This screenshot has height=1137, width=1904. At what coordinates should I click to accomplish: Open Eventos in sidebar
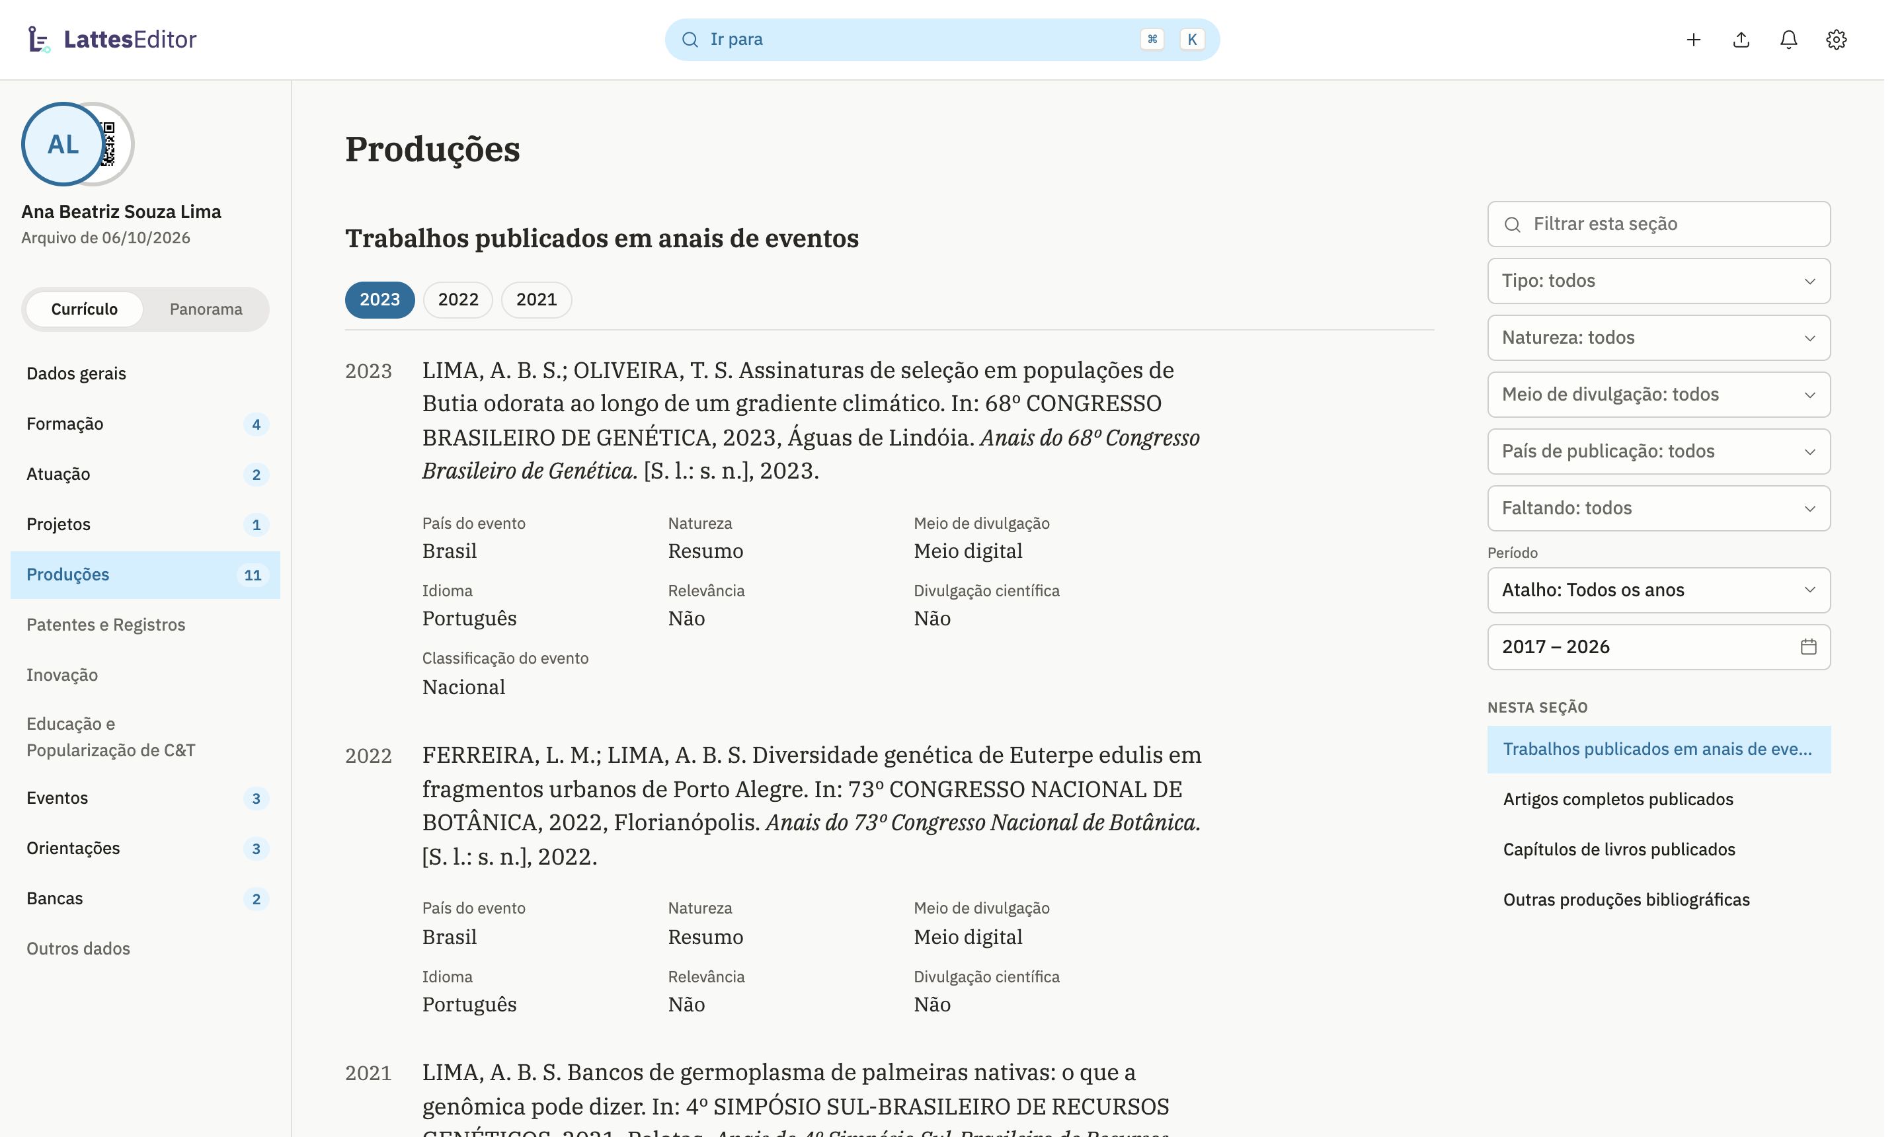pyautogui.click(x=145, y=798)
